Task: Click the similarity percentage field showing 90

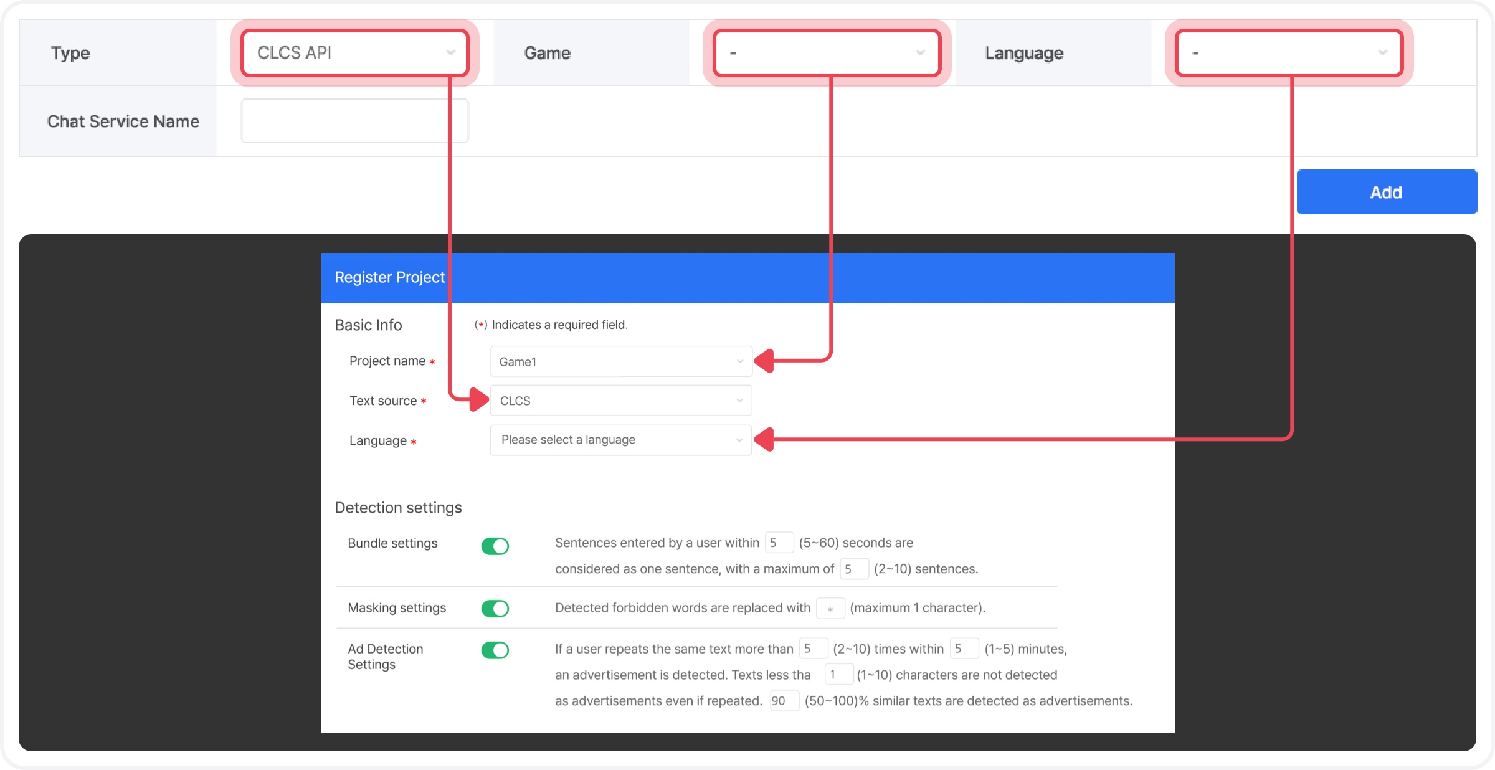Action: tap(784, 701)
